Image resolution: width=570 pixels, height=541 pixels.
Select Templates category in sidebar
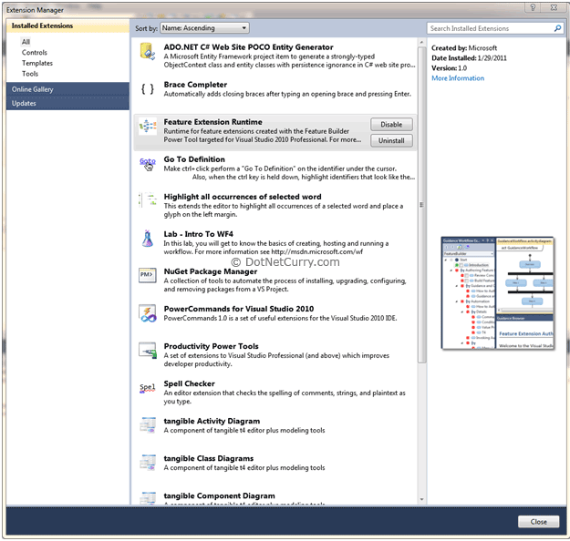pyautogui.click(x=37, y=64)
